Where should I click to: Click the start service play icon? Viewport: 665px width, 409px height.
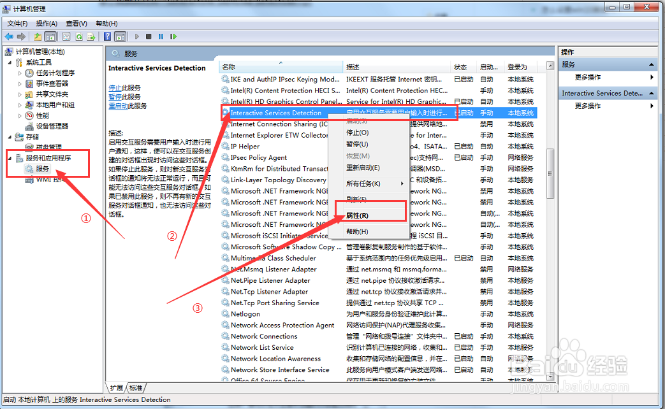[136, 36]
